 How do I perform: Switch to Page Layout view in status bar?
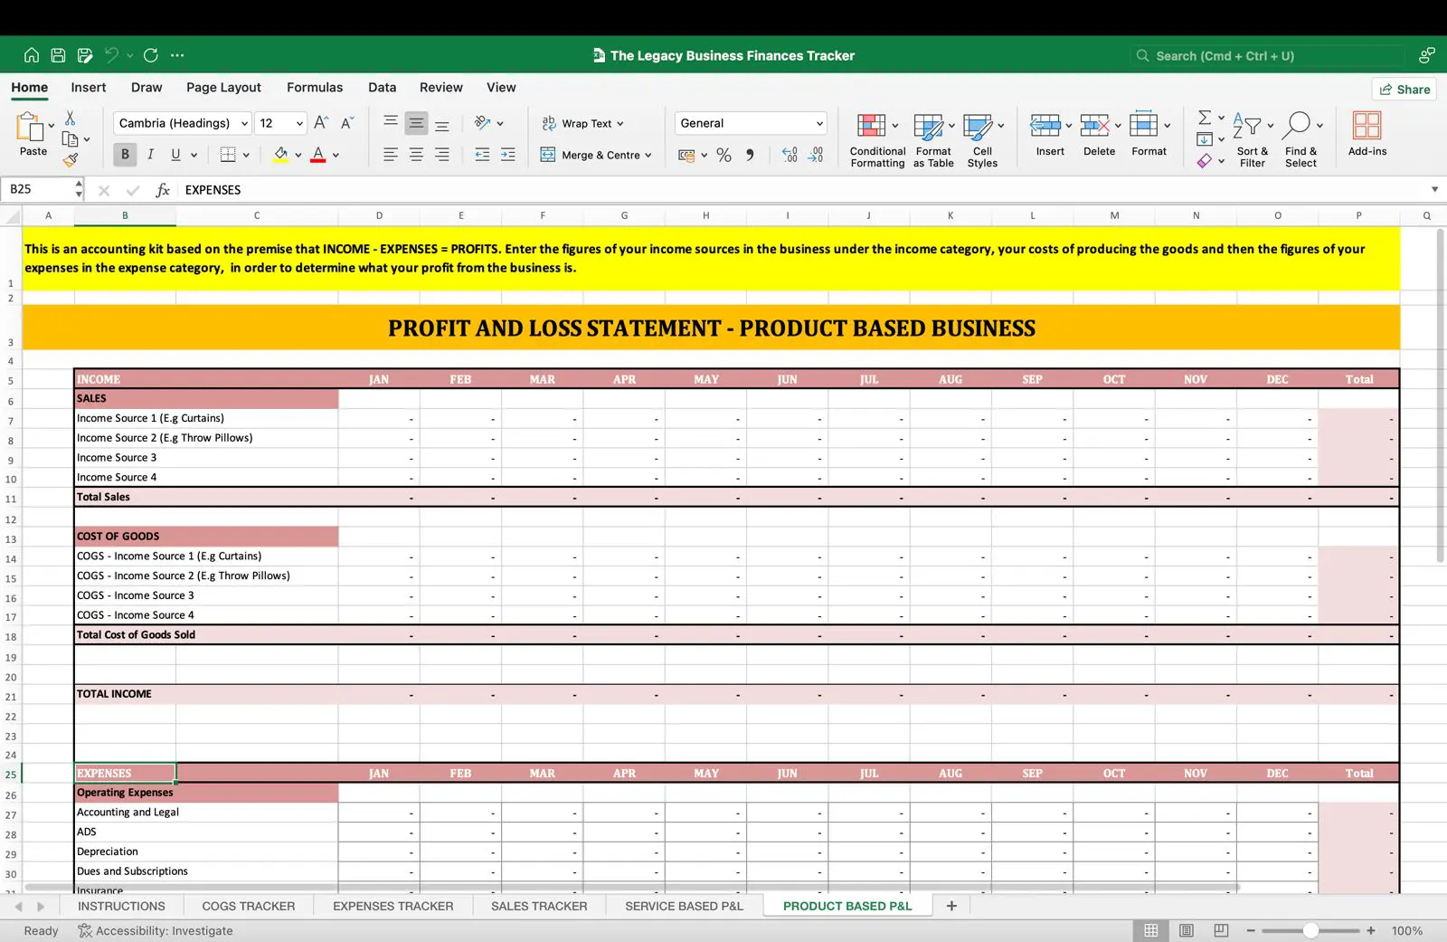coord(1187,930)
